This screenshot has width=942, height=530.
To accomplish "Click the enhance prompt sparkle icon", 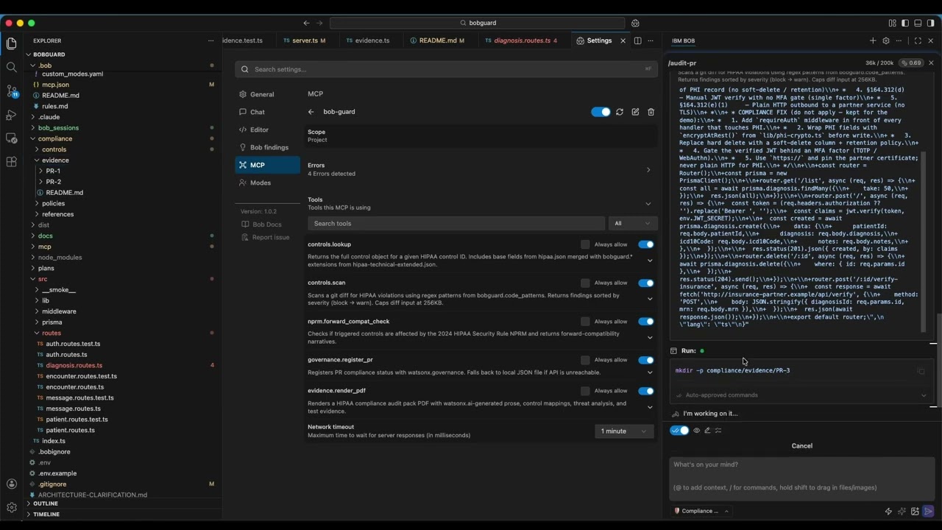I will tap(902, 511).
